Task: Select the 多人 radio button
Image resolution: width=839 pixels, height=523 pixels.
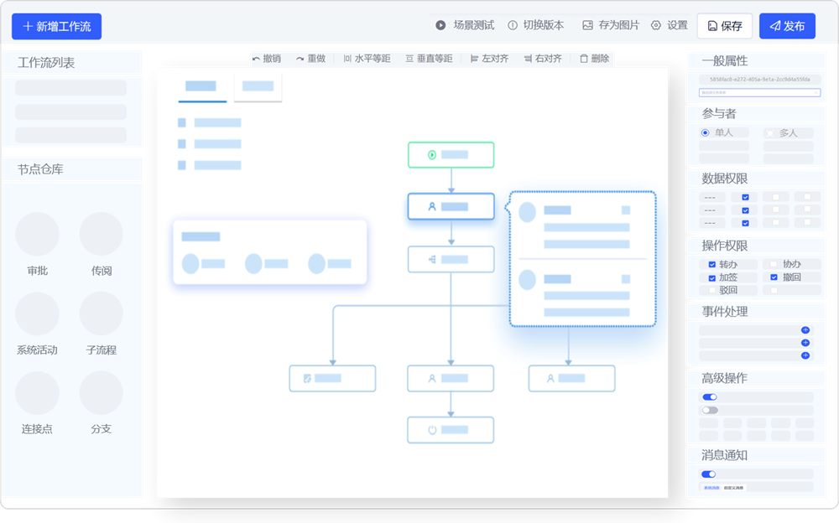Action: 770,133
